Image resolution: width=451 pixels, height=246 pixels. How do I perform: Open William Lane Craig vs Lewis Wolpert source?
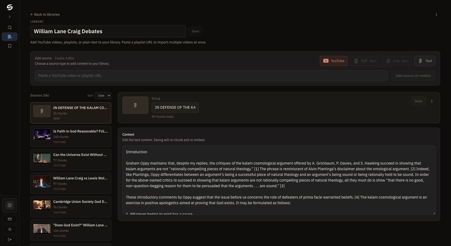point(71,183)
